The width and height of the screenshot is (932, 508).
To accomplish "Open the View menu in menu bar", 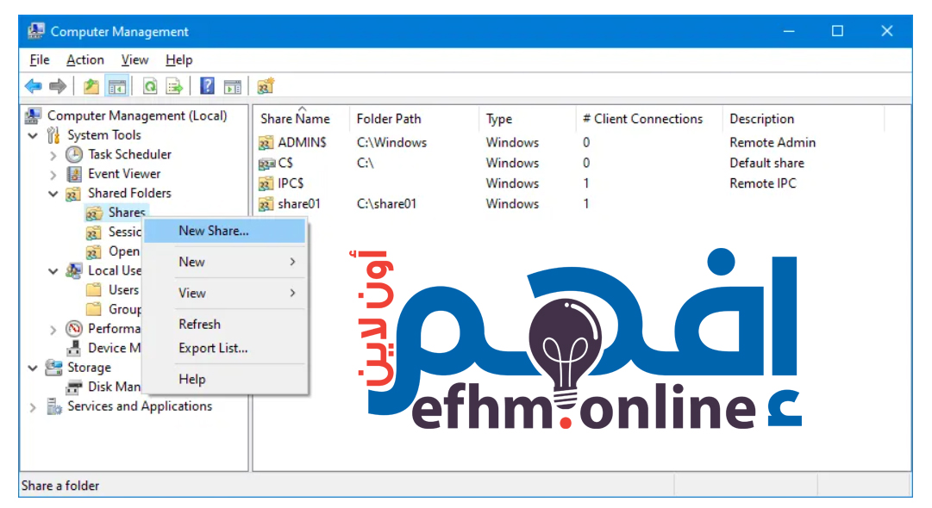I will pyautogui.click(x=134, y=60).
